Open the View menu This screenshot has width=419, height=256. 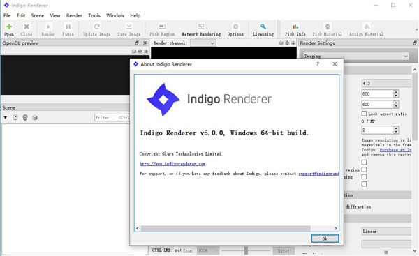click(55, 15)
